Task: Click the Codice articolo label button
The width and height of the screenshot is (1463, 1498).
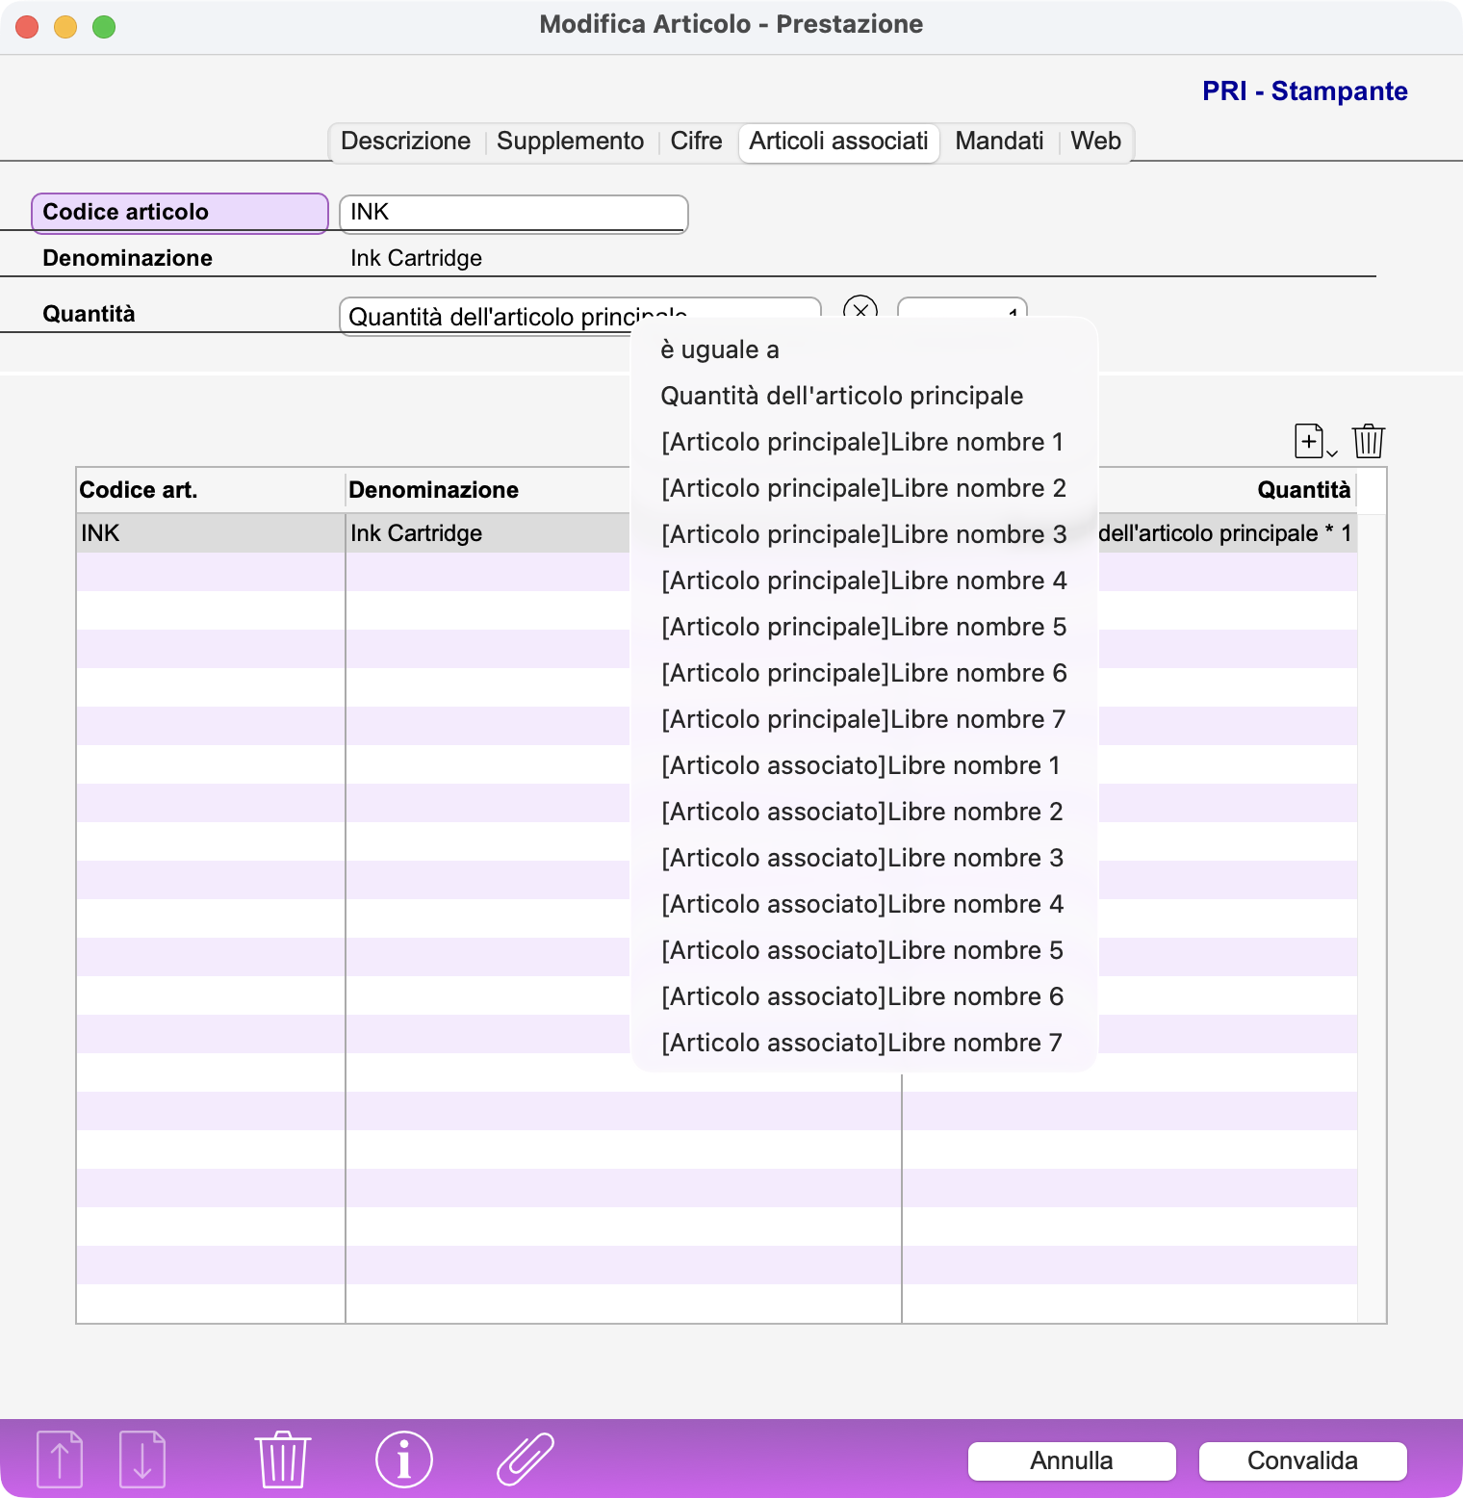Action: tap(180, 213)
